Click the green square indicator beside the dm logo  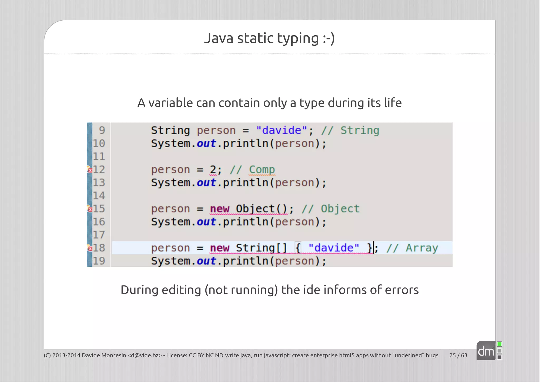click(x=499, y=344)
